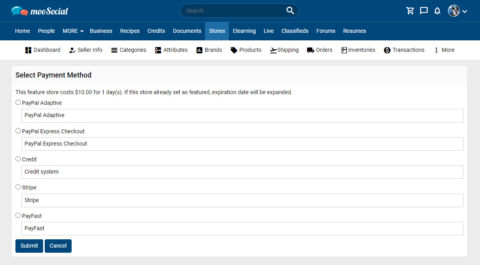
Task: Open the notifications bell
Action: pyautogui.click(x=437, y=11)
